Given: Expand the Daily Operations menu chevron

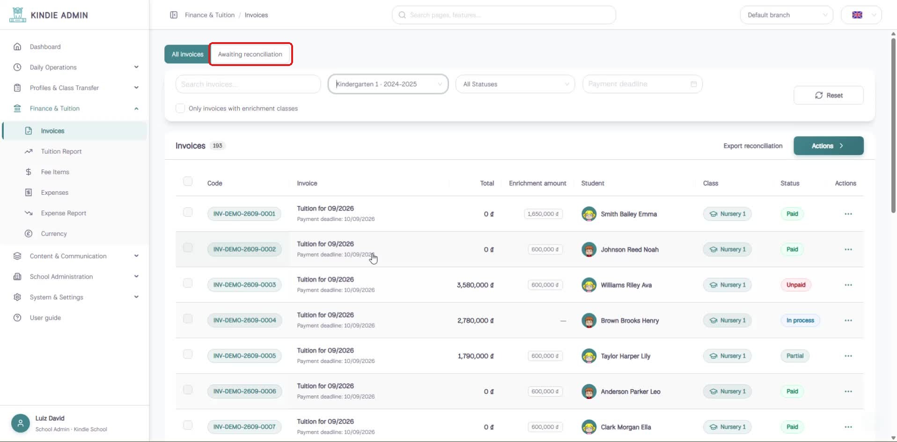Looking at the screenshot, I should [x=136, y=67].
